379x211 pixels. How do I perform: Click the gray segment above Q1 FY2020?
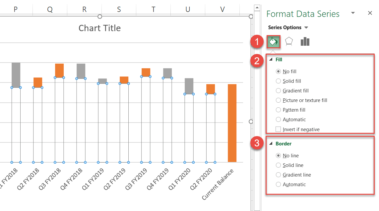(x=189, y=86)
